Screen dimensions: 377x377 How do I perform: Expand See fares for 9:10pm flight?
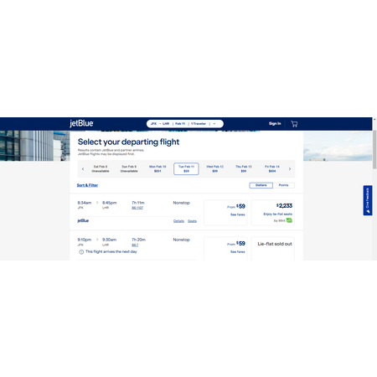(238, 251)
